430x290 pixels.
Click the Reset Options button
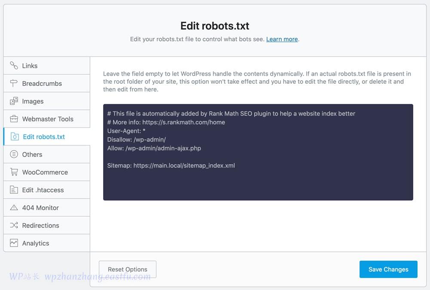[128, 269]
